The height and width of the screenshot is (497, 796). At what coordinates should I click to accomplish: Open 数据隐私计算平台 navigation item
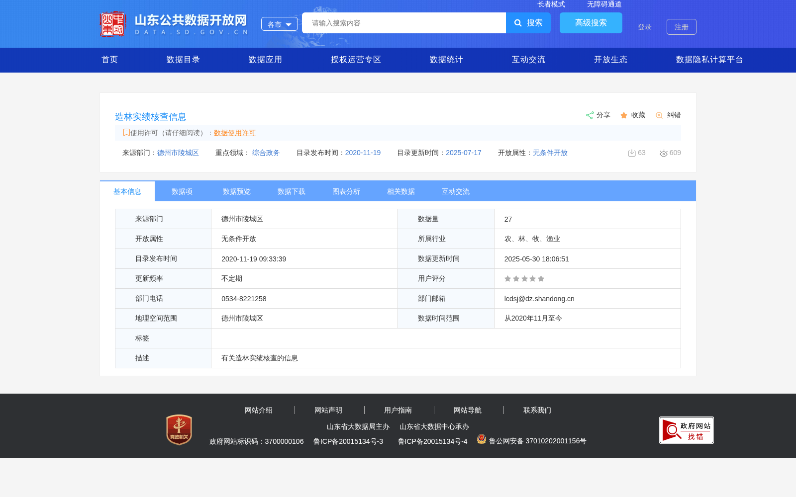click(x=709, y=60)
